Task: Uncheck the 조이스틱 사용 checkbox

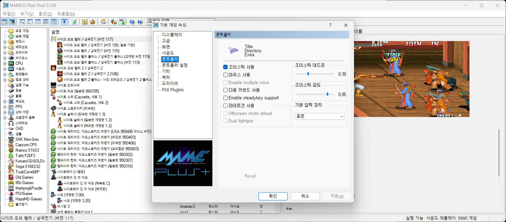Action: pyautogui.click(x=225, y=67)
